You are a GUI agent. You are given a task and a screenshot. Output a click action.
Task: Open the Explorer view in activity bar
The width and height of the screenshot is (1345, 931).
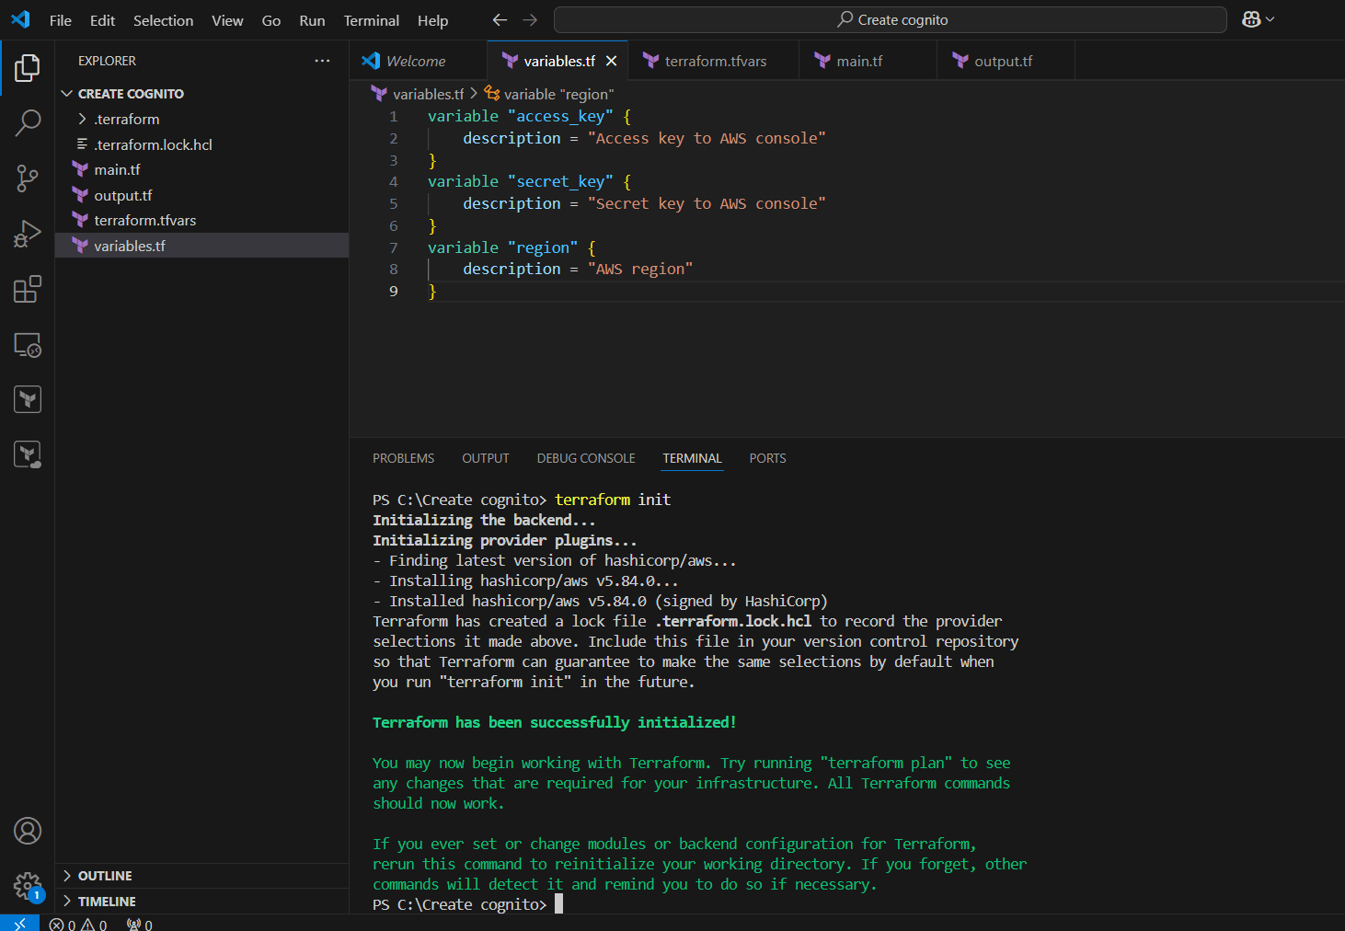coord(28,67)
